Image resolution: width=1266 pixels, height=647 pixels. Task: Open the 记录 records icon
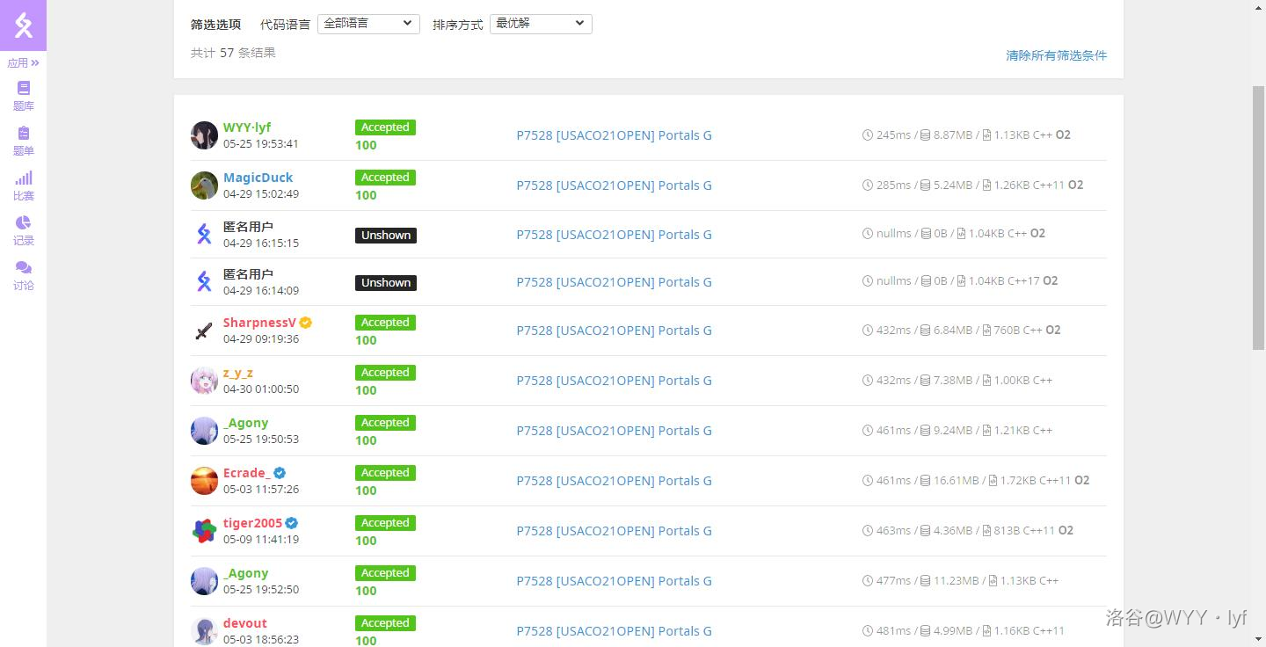[24, 229]
